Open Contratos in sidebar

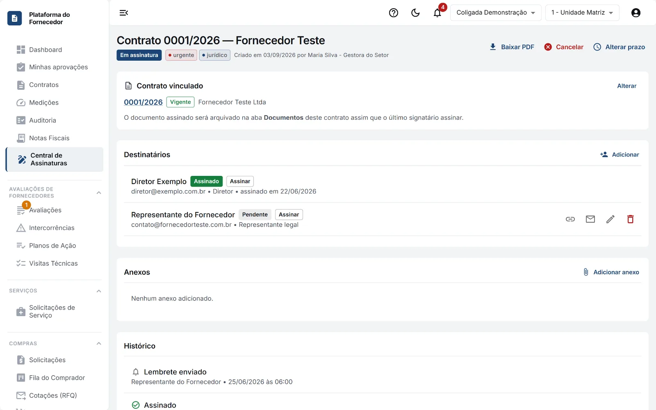55,85
